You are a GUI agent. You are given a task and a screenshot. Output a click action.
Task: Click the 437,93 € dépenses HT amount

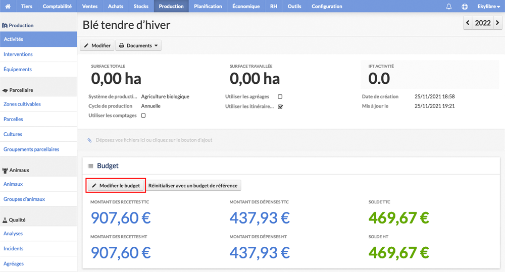260,253
